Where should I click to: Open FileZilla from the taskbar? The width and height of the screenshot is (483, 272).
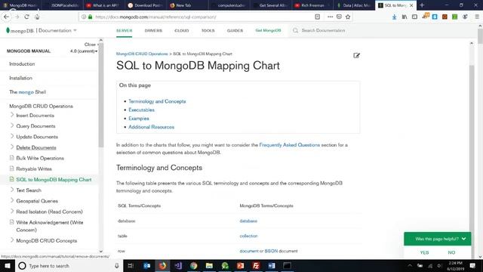tap(256, 265)
